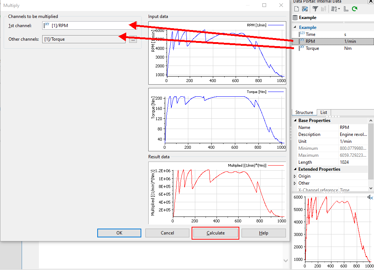This screenshot has width=374, height=270.
Task: Close the channel preview with its X icon
Action: tap(371, 198)
